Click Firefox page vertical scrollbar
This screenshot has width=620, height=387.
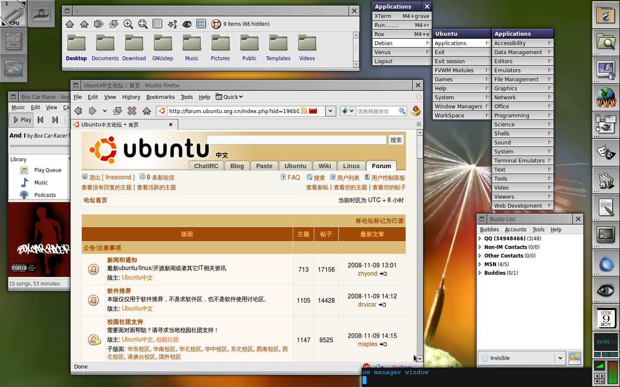(420, 246)
